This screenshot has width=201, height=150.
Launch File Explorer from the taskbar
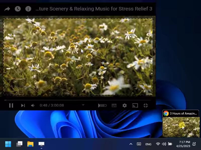coord(30,144)
